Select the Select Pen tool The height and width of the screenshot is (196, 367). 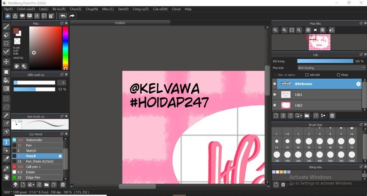tap(6, 123)
